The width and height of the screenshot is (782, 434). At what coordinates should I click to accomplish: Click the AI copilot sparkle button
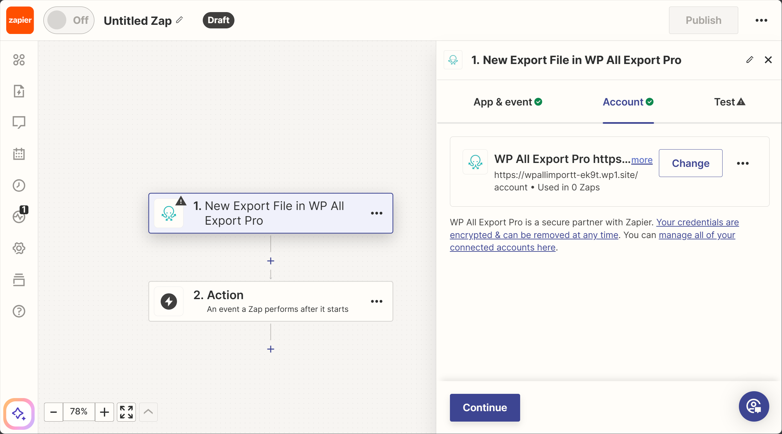(x=19, y=414)
